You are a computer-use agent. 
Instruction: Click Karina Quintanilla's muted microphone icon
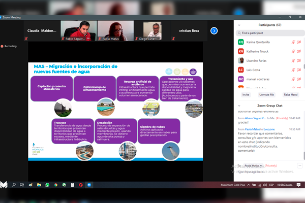click(293, 42)
